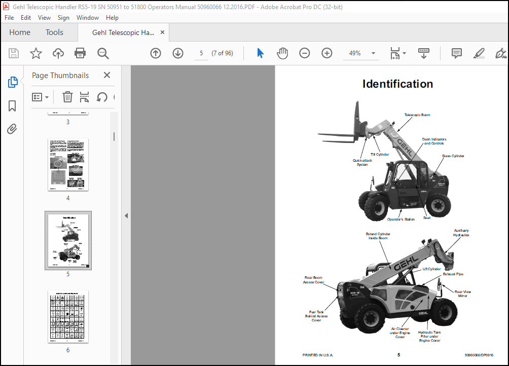
Task: Open the Sign menu
Action: [x=63, y=18]
